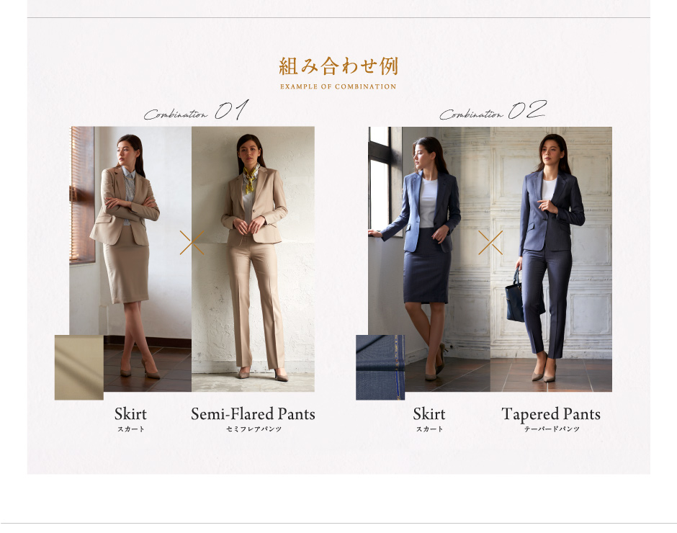Open the beige skirt suit photo
Screen dimensions: 677x533
pyautogui.click(x=130, y=259)
